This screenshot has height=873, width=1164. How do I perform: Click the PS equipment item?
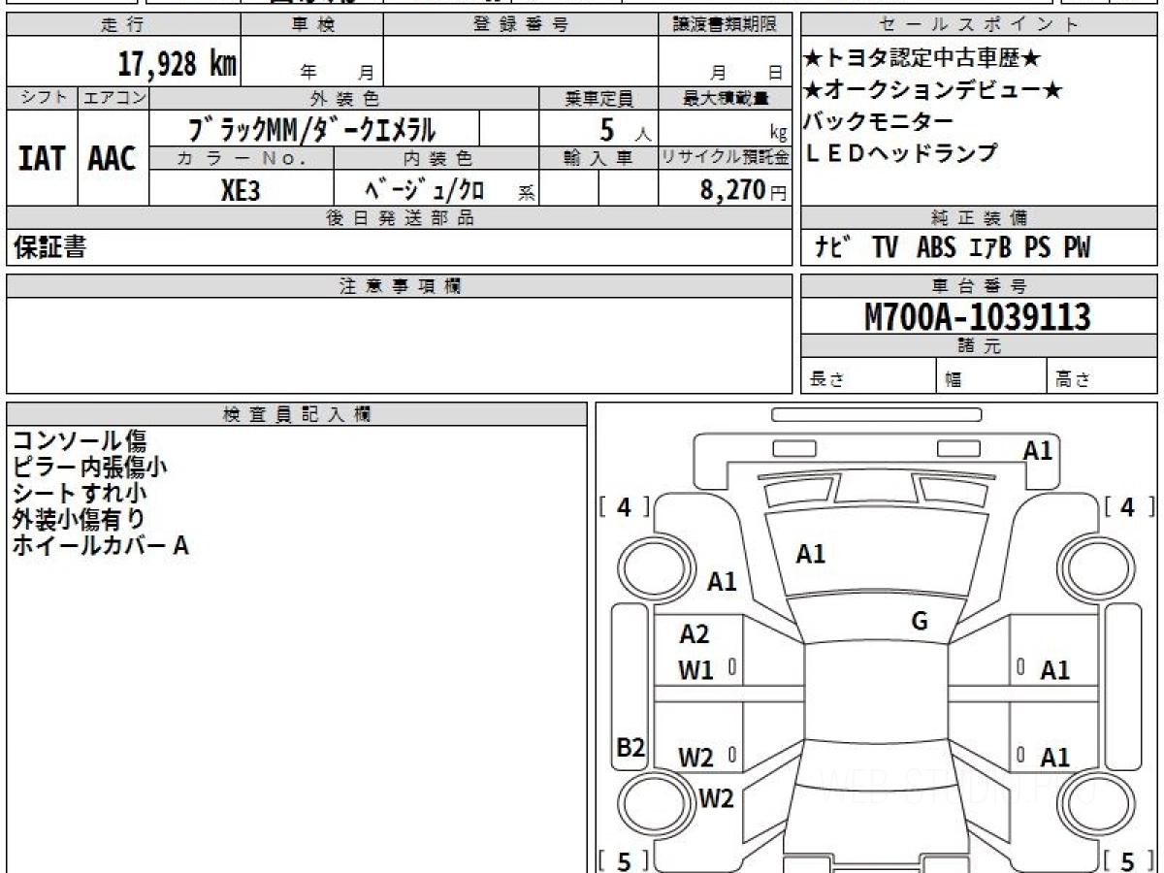[1037, 248]
